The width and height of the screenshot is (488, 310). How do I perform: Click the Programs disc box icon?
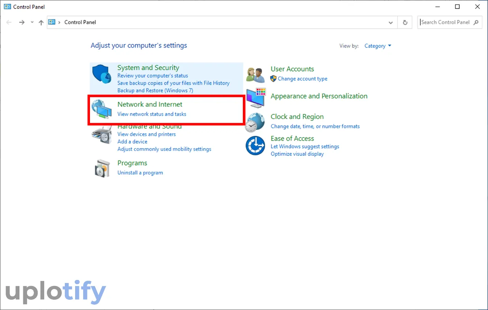[102, 168]
